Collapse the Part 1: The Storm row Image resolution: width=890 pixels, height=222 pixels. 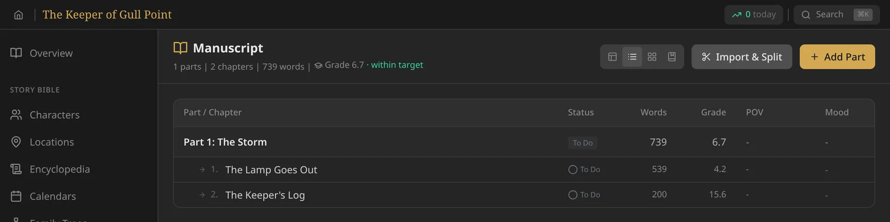click(523, 142)
